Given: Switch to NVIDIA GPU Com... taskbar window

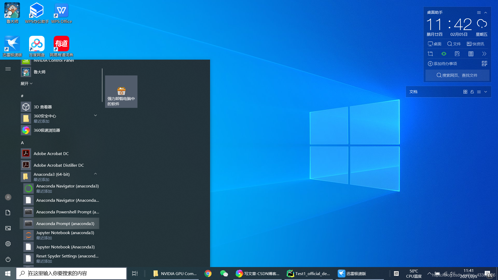Looking at the screenshot, I should tap(175, 274).
